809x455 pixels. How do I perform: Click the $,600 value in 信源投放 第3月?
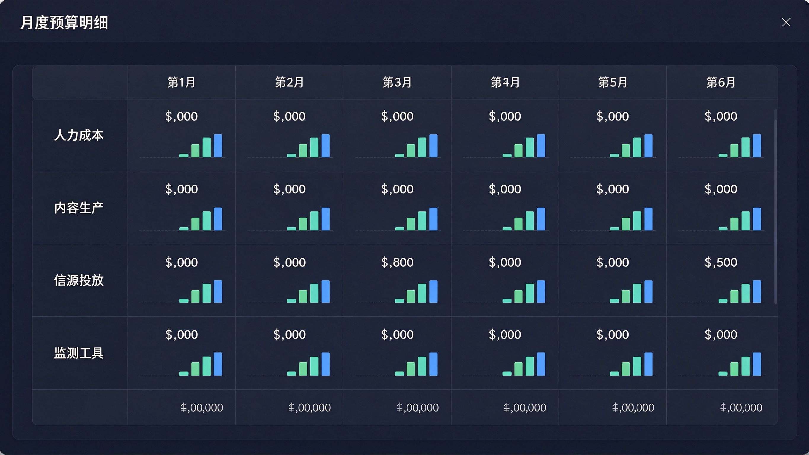tap(397, 262)
